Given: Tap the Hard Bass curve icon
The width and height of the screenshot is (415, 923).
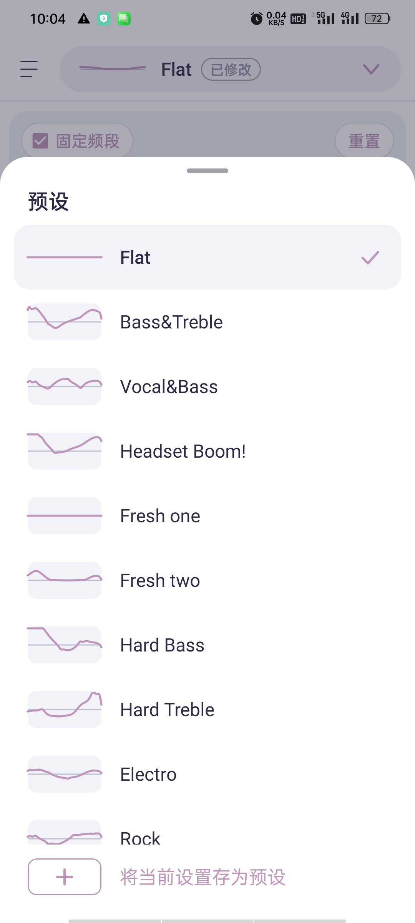Looking at the screenshot, I should tap(65, 645).
